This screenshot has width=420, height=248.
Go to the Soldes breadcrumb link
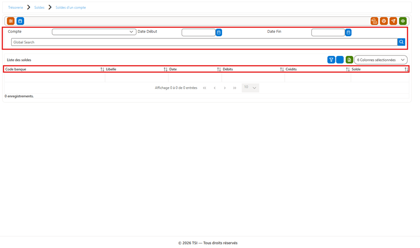(39, 8)
